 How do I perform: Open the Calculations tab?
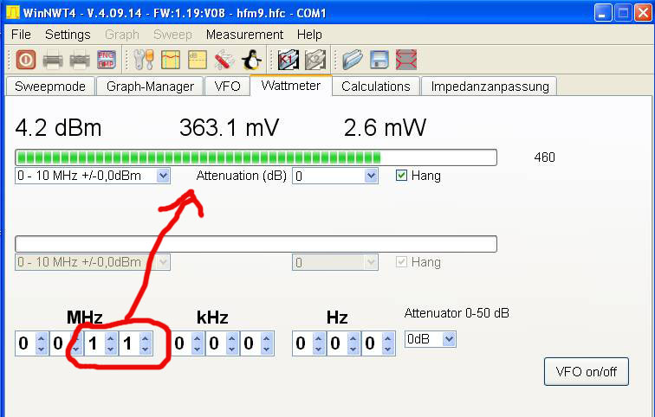(x=375, y=86)
